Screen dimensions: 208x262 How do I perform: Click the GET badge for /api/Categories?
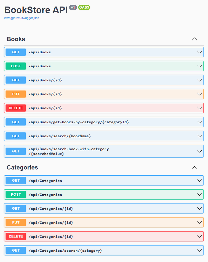(16, 181)
